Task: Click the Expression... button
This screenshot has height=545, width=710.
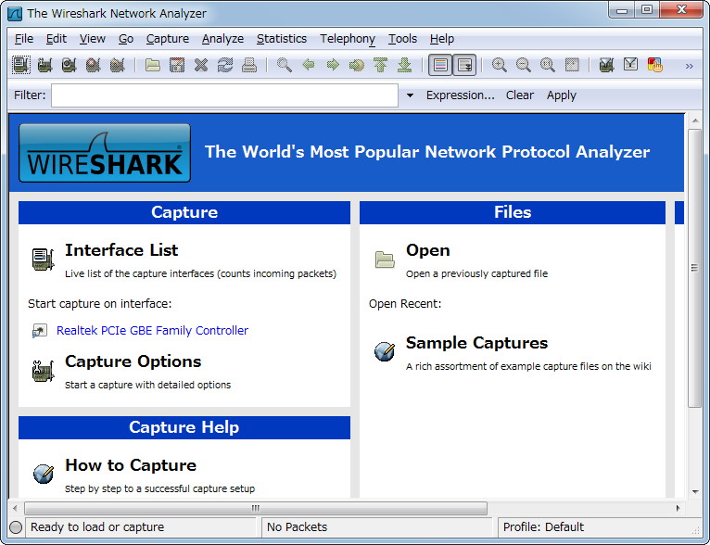Action: pos(460,95)
